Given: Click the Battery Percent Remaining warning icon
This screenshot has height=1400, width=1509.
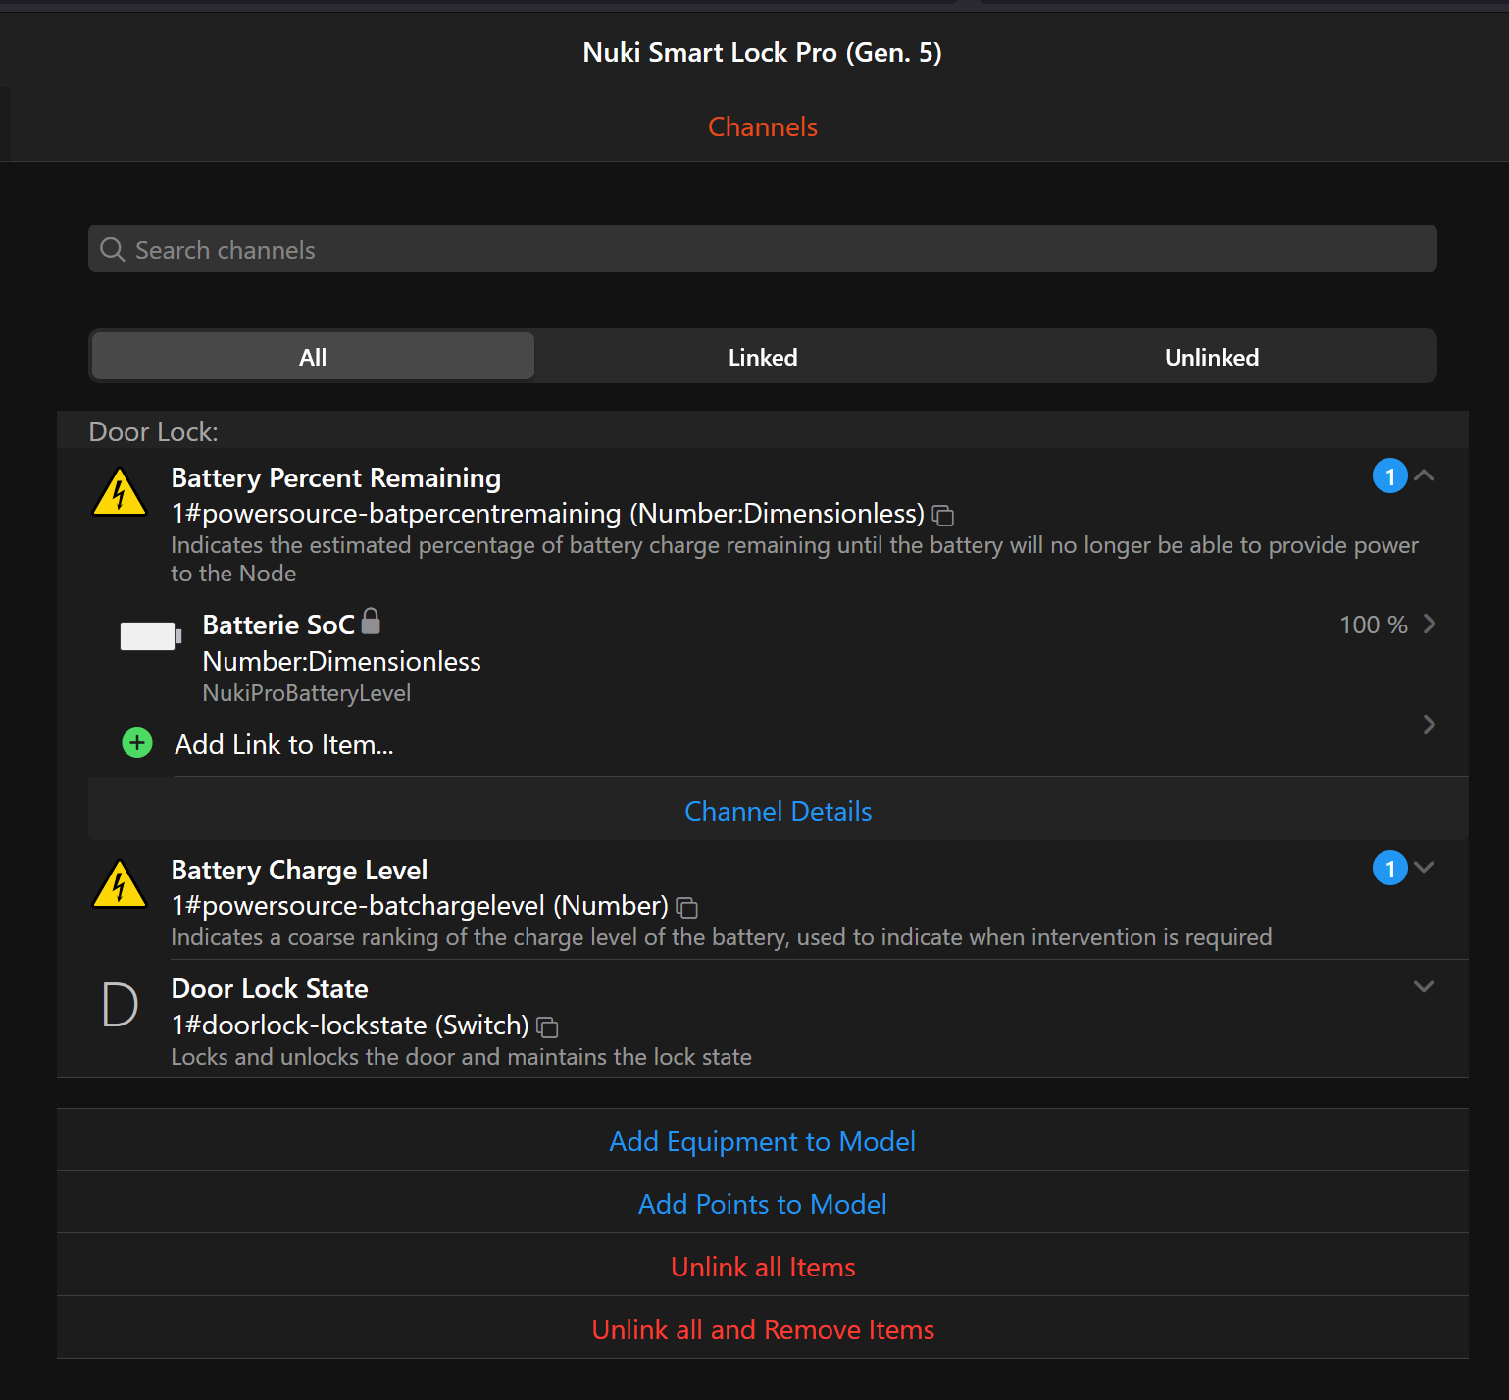Looking at the screenshot, I should 120,493.
